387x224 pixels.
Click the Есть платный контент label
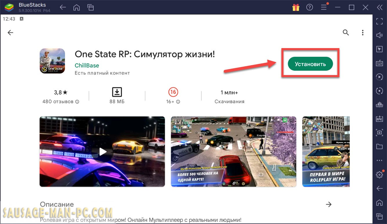coord(102,73)
